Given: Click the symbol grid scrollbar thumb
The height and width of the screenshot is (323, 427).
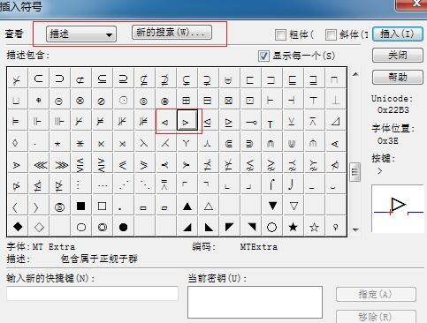Looking at the screenshot, I should tap(355, 172).
